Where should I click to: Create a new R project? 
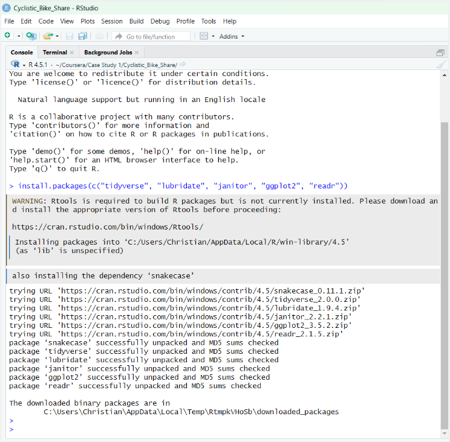31,36
